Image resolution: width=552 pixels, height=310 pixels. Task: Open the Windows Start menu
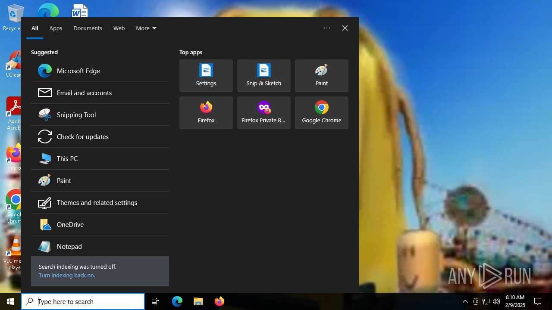(x=10, y=301)
